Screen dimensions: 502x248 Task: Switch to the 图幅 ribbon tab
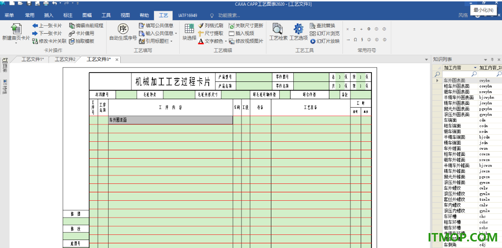(87, 15)
